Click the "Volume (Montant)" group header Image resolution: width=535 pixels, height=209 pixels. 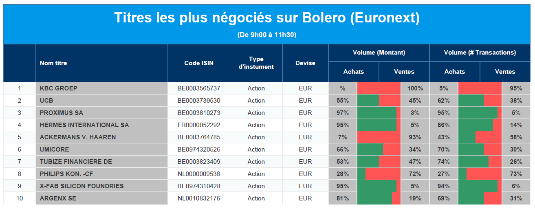click(x=379, y=53)
